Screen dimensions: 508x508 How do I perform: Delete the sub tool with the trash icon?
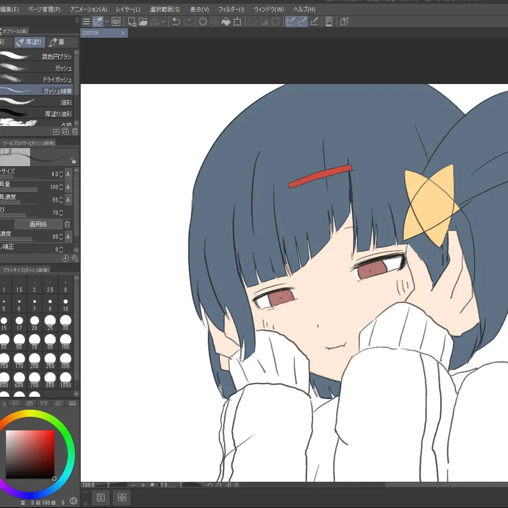(x=75, y=131)
